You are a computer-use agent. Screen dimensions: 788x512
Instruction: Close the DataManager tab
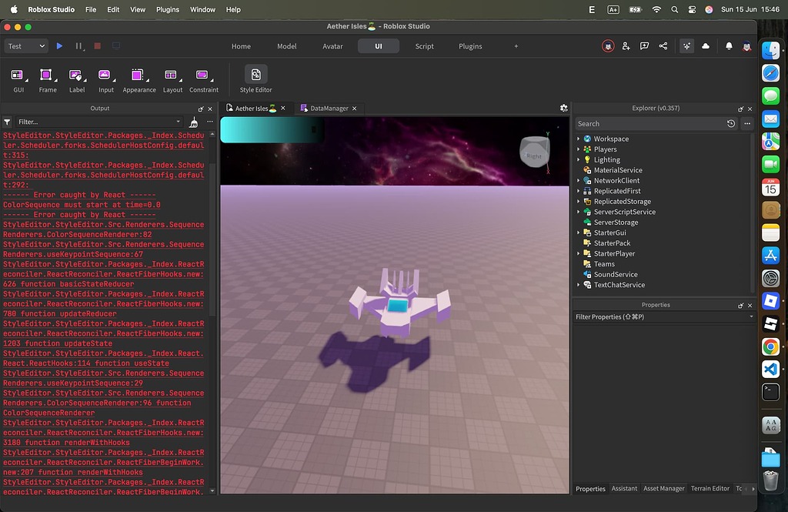click(x=354, y=108)
